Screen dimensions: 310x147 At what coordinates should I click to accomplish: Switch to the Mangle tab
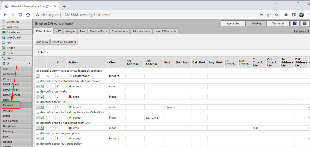70,31
